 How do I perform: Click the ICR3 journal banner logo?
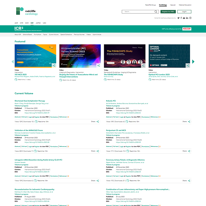[28, 29]
